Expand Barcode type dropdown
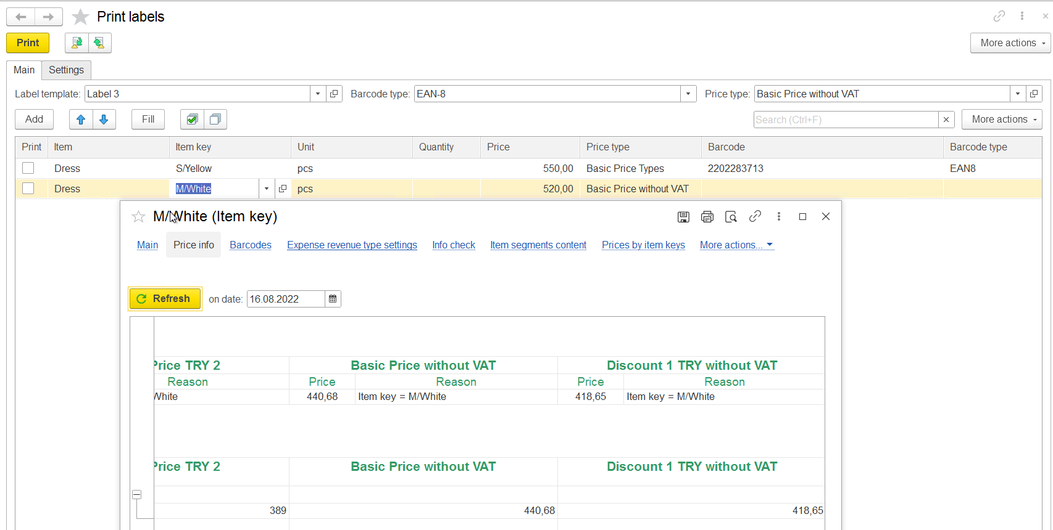1053x530 pixels. 688,94
